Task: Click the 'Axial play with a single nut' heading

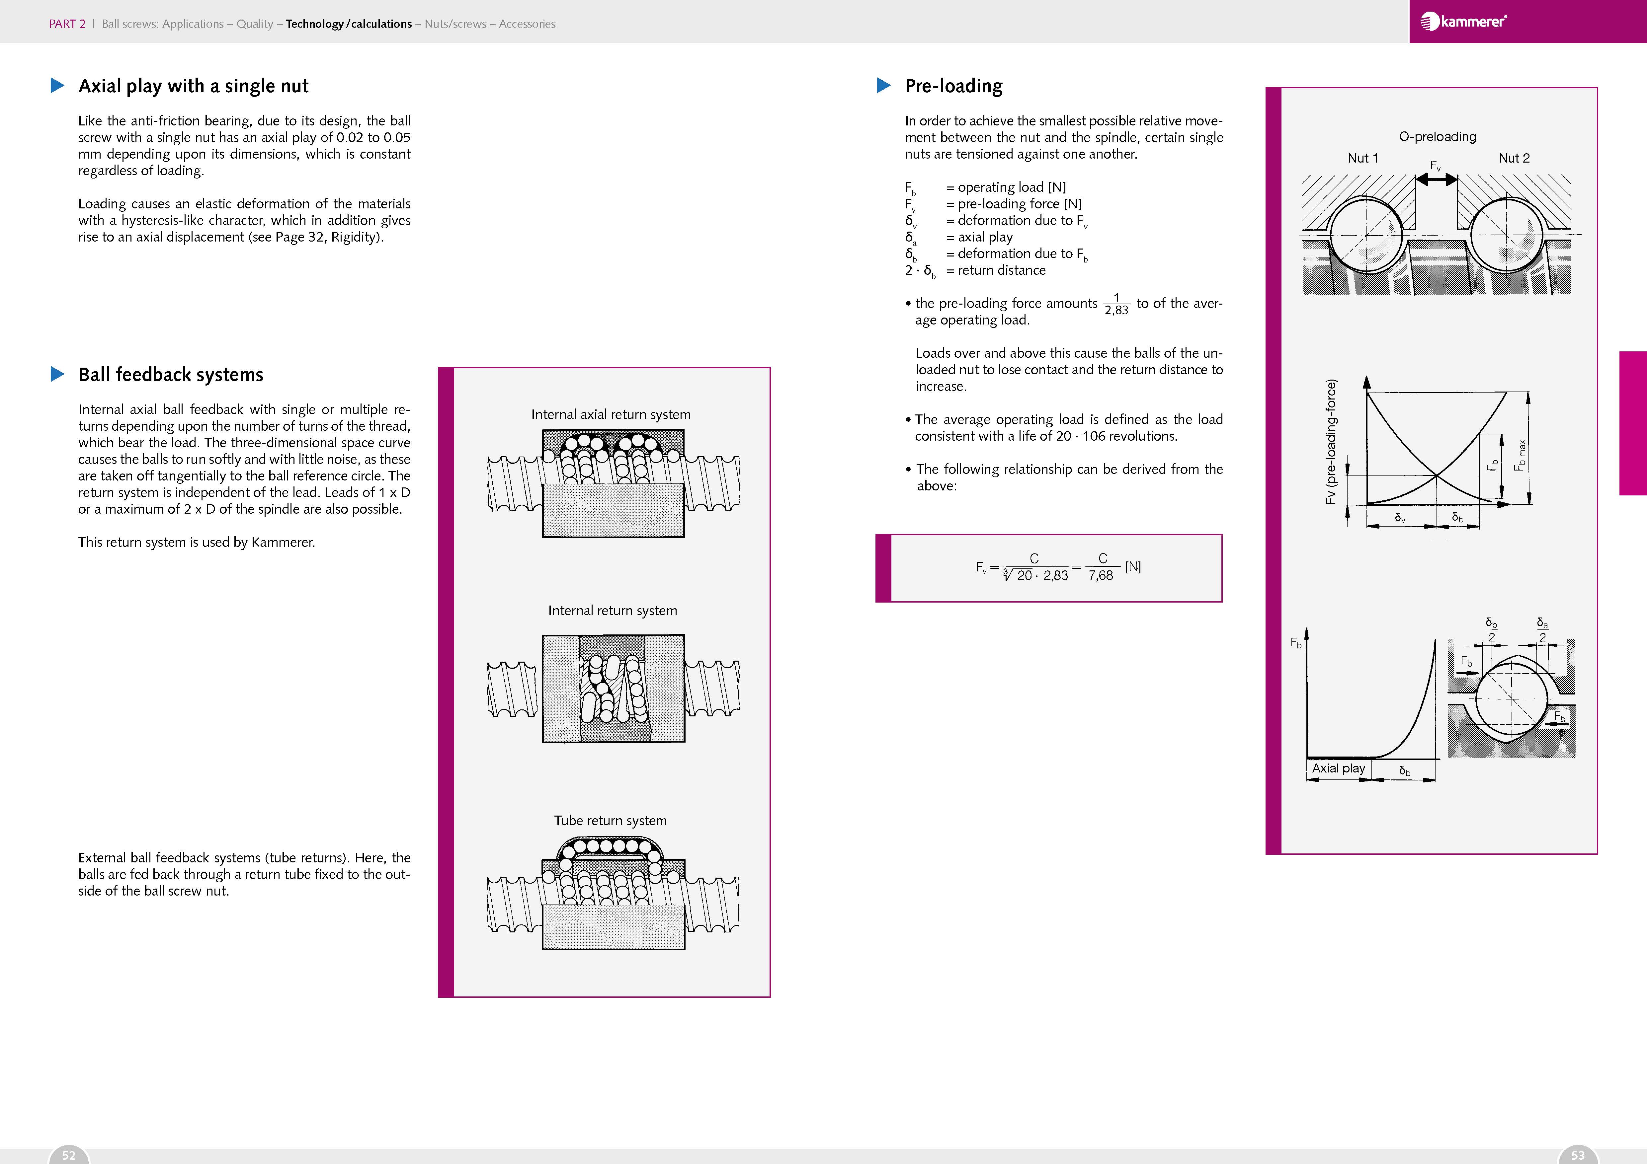Action: tap(194, 86)
